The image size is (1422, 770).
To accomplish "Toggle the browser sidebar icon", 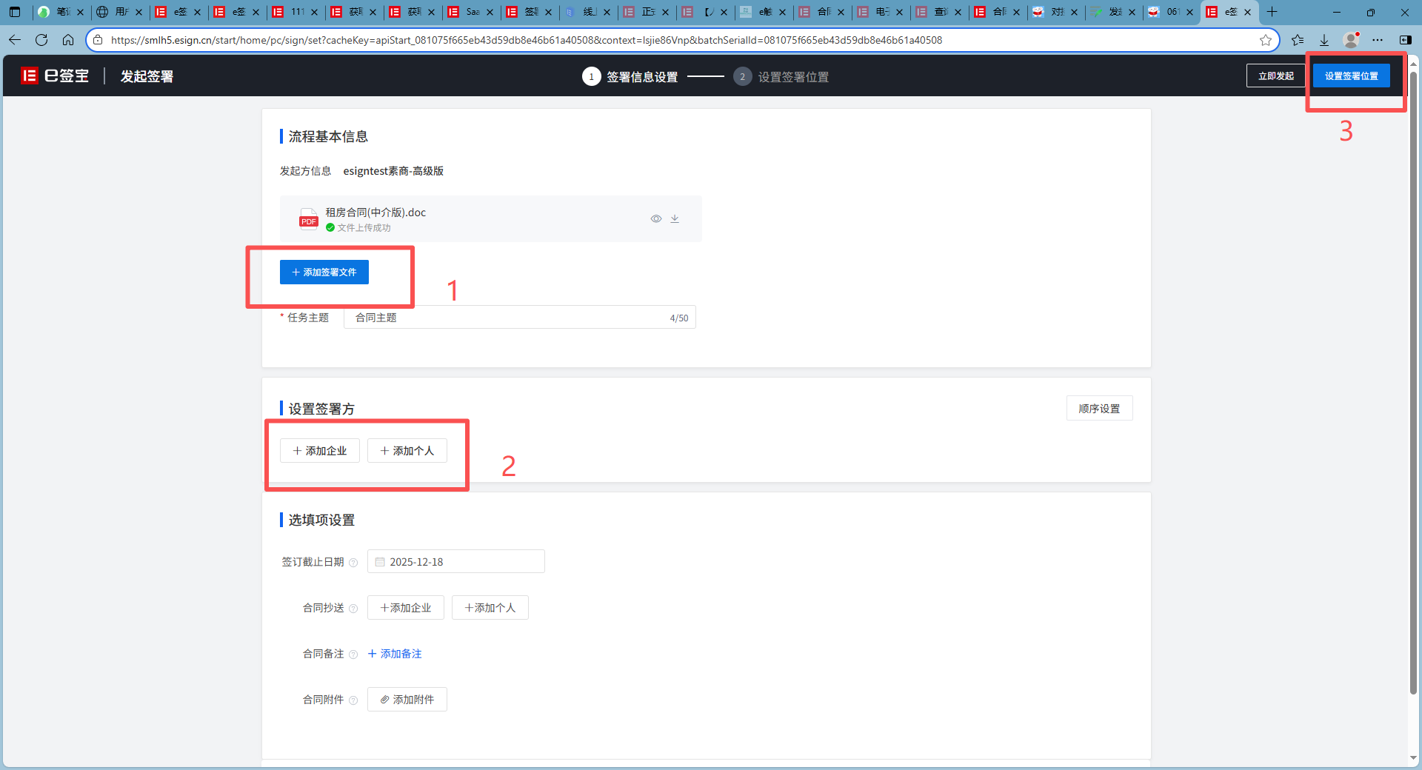I will click(1405, 40).
